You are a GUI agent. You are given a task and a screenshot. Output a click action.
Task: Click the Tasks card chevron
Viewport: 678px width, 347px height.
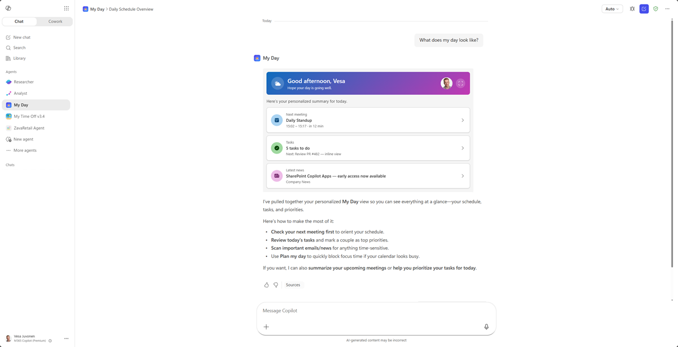pyautogui.click(x=463, y=148)
